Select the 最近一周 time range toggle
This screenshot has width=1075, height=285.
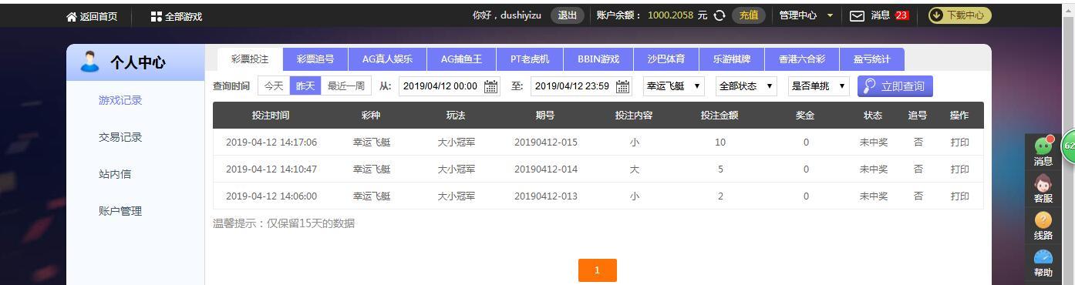click(x=347, y=86)
